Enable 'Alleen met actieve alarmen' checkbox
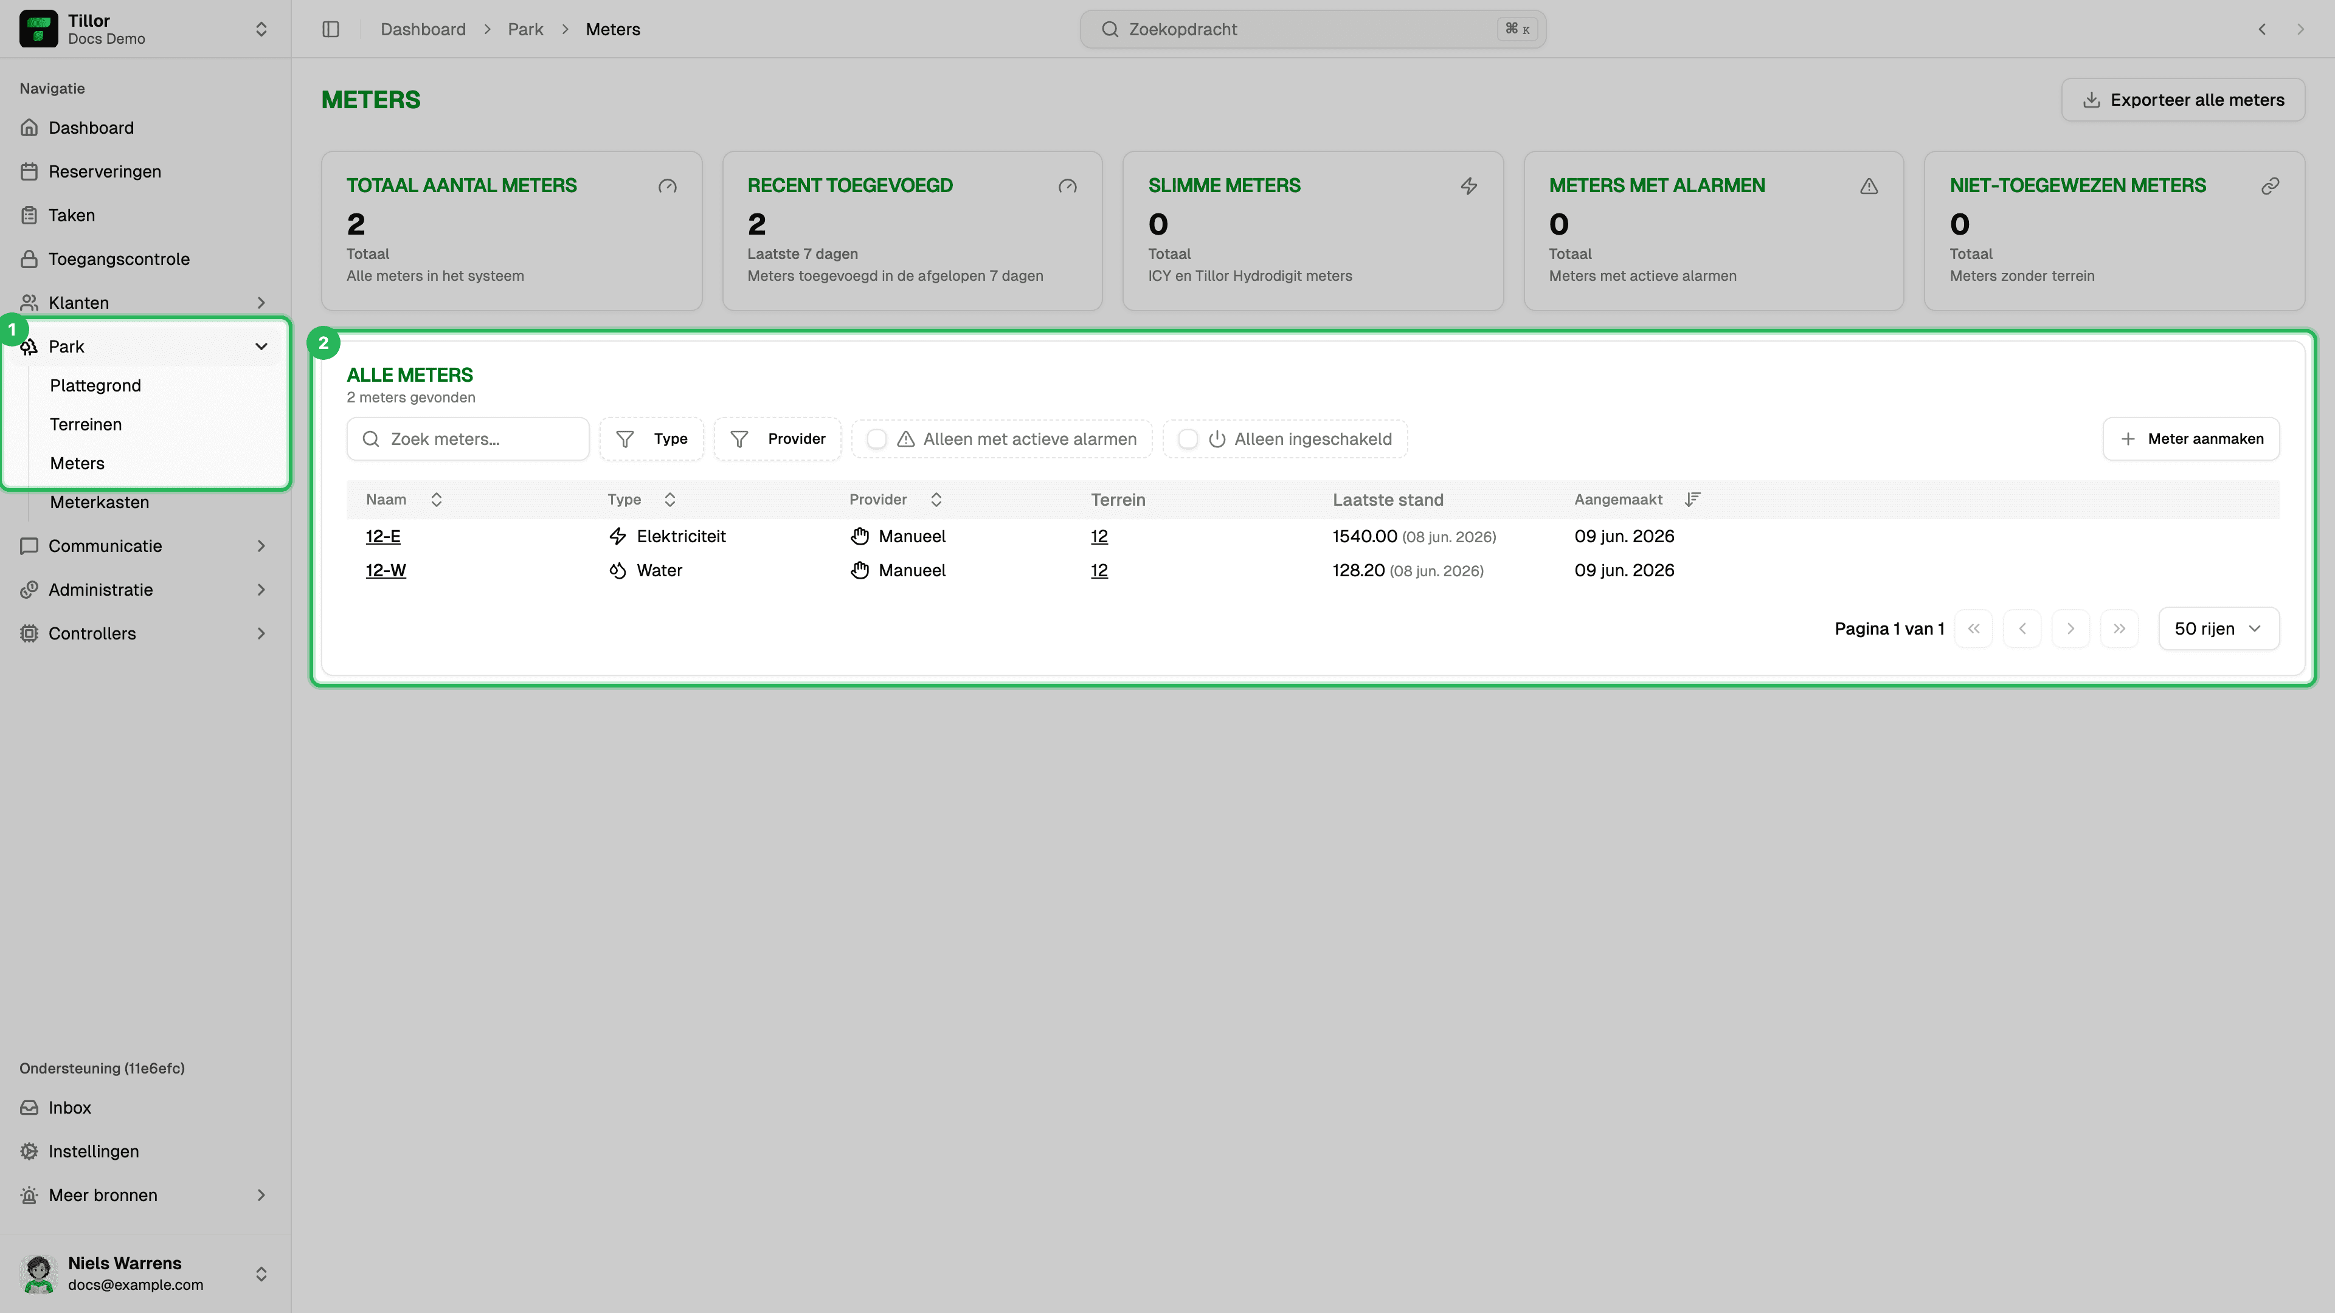 click(876, 438)
